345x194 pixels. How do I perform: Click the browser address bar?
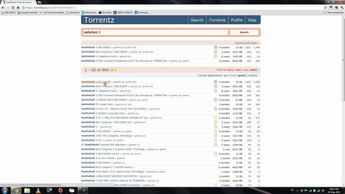click(172, 8)
